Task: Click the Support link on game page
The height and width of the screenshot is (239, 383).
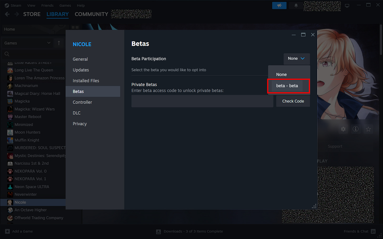Action: 335,147
